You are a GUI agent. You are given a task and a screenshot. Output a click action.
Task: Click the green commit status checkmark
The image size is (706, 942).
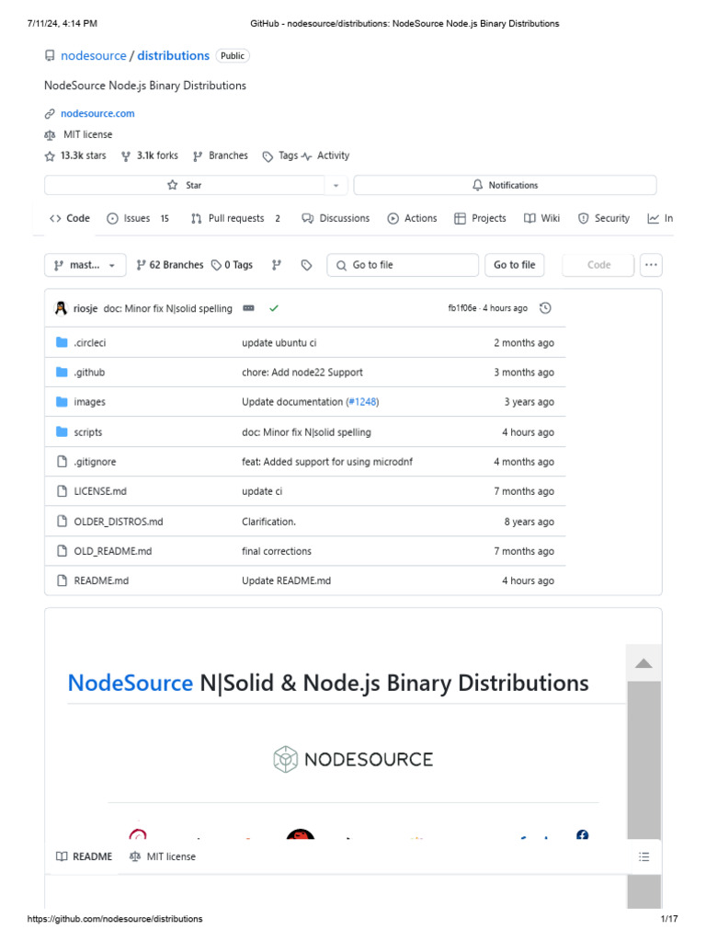pos(274,308)
